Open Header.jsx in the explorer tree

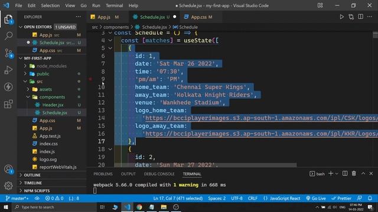pyautogui.click(x=53, y=105)
